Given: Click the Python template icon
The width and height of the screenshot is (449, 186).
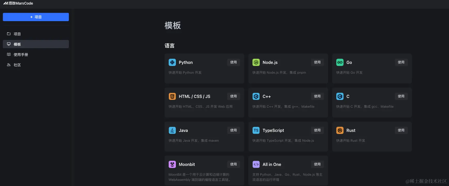Looking at the screenshot, I should tap(172, 62).
